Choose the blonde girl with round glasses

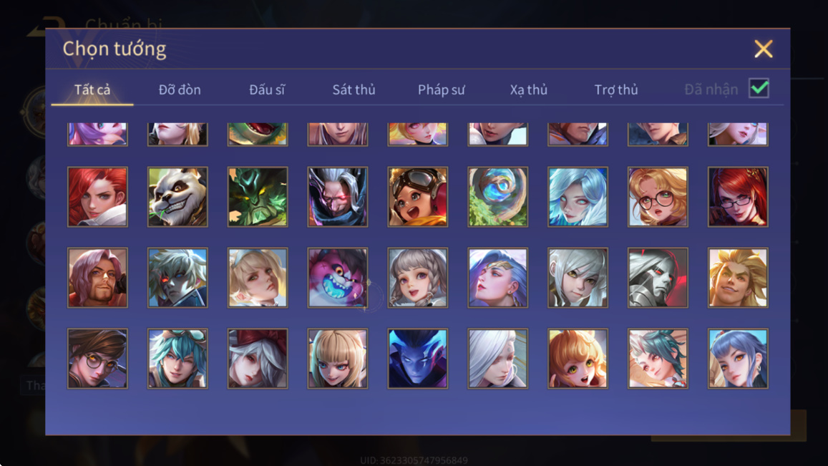pyautogui.click(x=658, y=197)
